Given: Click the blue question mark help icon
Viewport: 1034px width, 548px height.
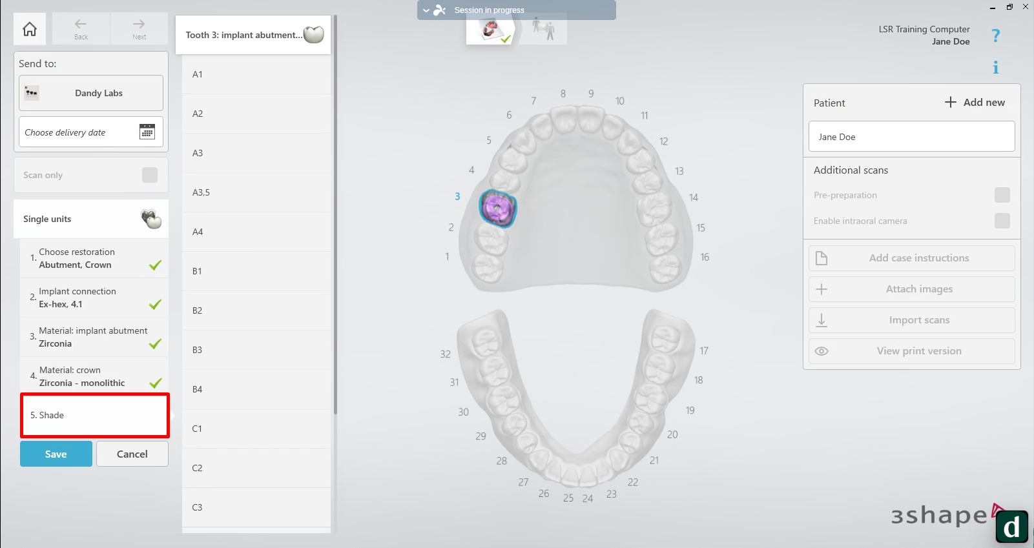Looking at the screenshot, I should [x=995, y=36].
